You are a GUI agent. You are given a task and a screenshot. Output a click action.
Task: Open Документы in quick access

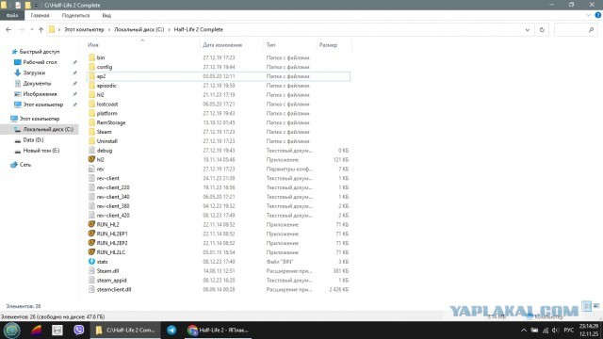37,83
